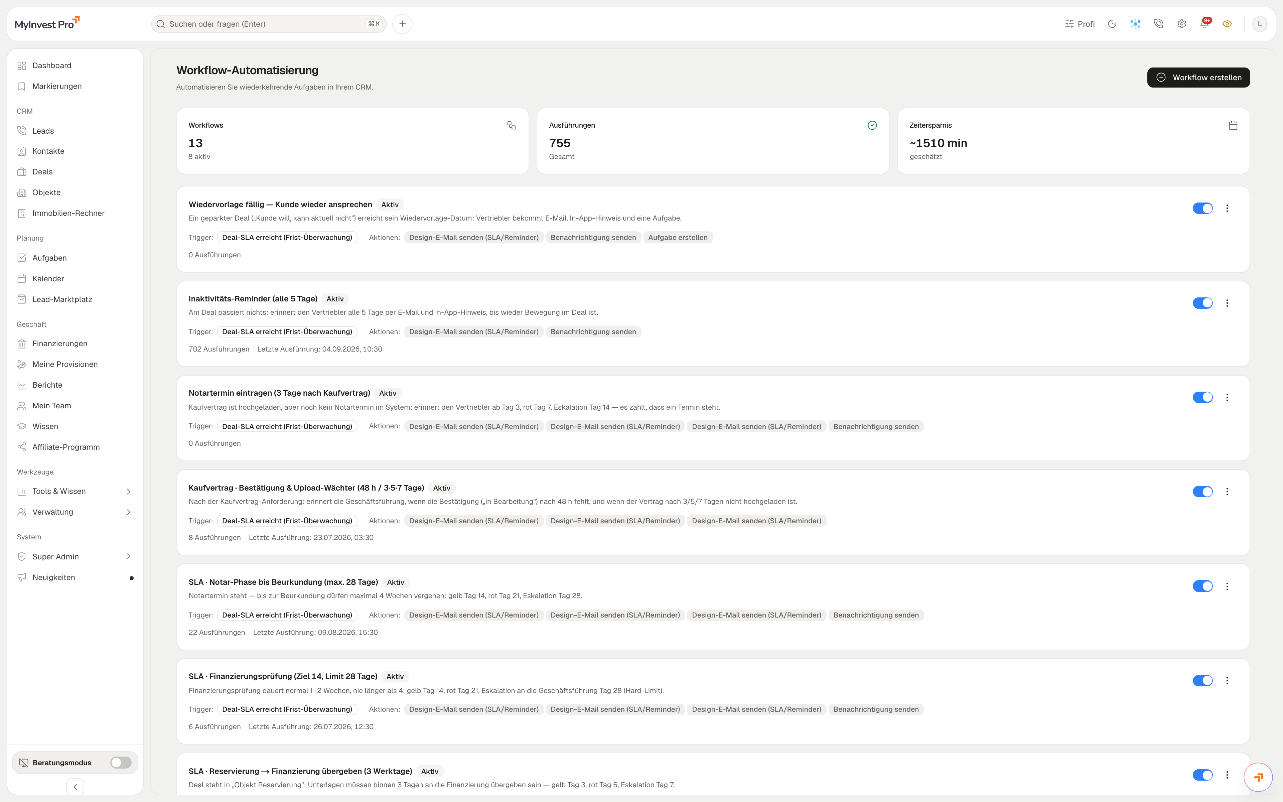Screen dimensions: 1283x802
Task: Open Immobilien-Rechner
Action: tap(75, 213)
